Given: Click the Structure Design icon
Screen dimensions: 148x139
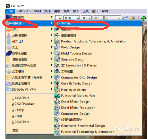Looking at the screenshot, I should pos(57,59).
